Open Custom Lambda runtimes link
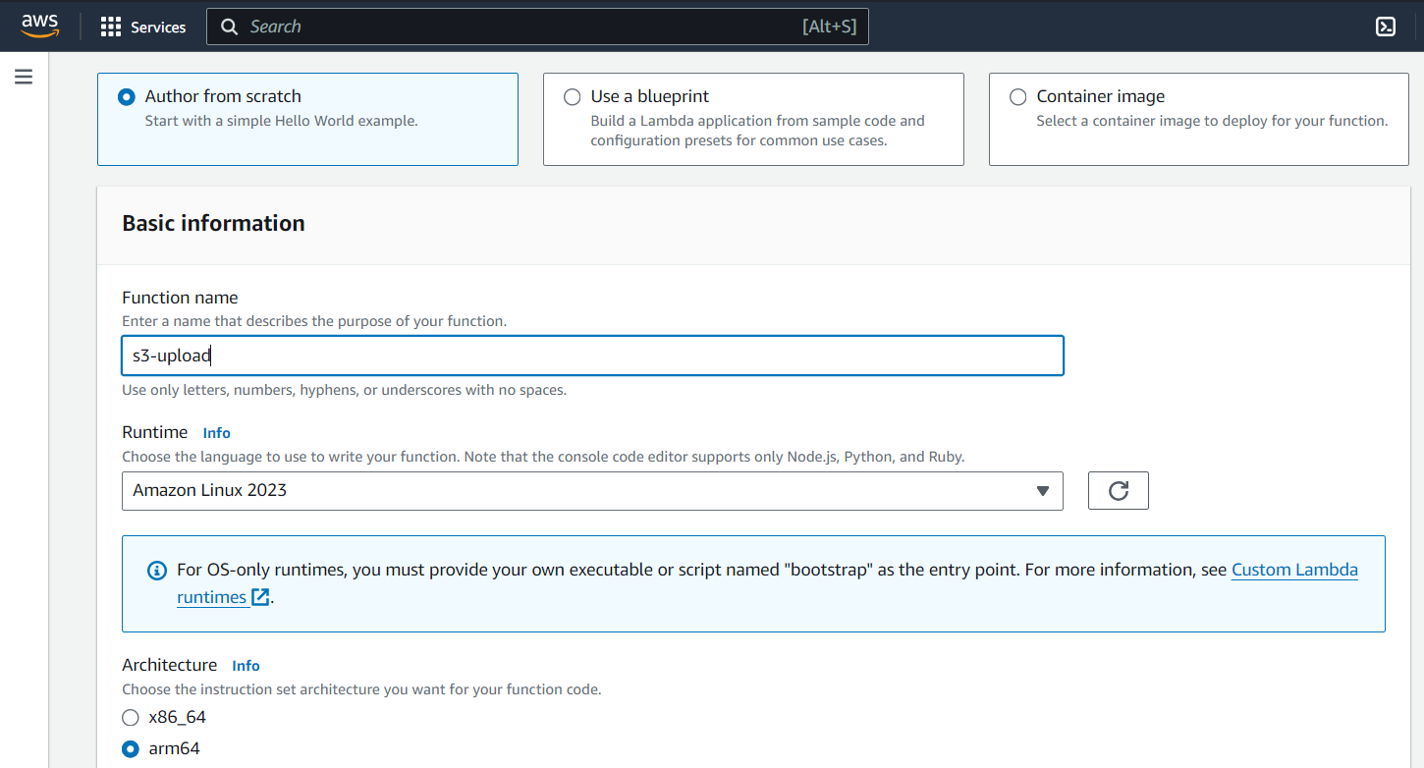The height and width of the screenshot is (768, 1424). (1294, 570)
